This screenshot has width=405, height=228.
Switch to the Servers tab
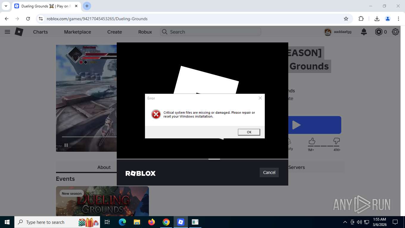point(297,167)
